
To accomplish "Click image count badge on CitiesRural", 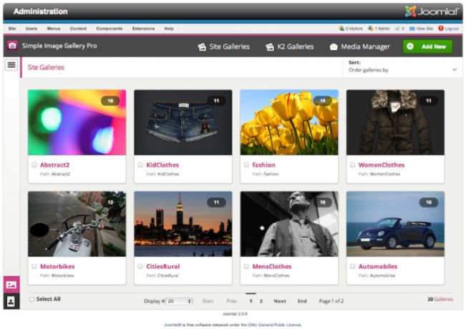I will point(216,202).
